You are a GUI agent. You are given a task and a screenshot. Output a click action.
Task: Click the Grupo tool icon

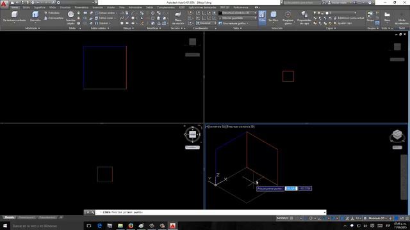click(370, 16)
